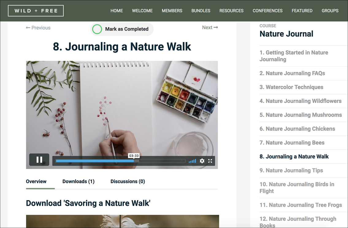Screen dimensions: 348x228
Task: Open lesson 6 Nature Journaling Chickens
Action: 297,129
